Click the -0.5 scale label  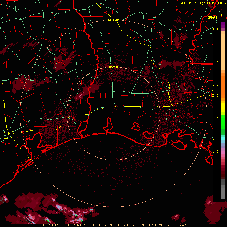pyautogui.click(x=215, y=174)
